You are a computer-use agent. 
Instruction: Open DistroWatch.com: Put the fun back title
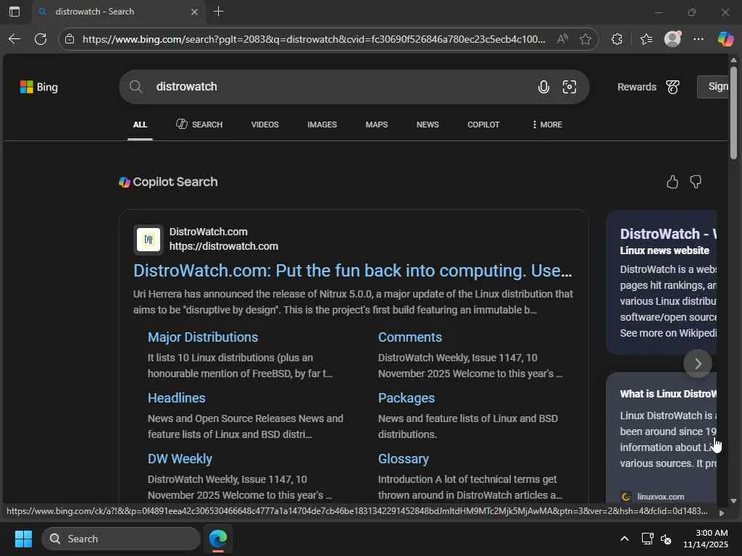pyautogui.click(x=353, y=271)
